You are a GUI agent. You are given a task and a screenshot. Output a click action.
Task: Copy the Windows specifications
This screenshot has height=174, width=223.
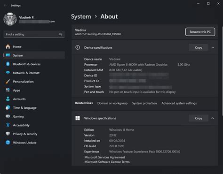pos(199,118)
